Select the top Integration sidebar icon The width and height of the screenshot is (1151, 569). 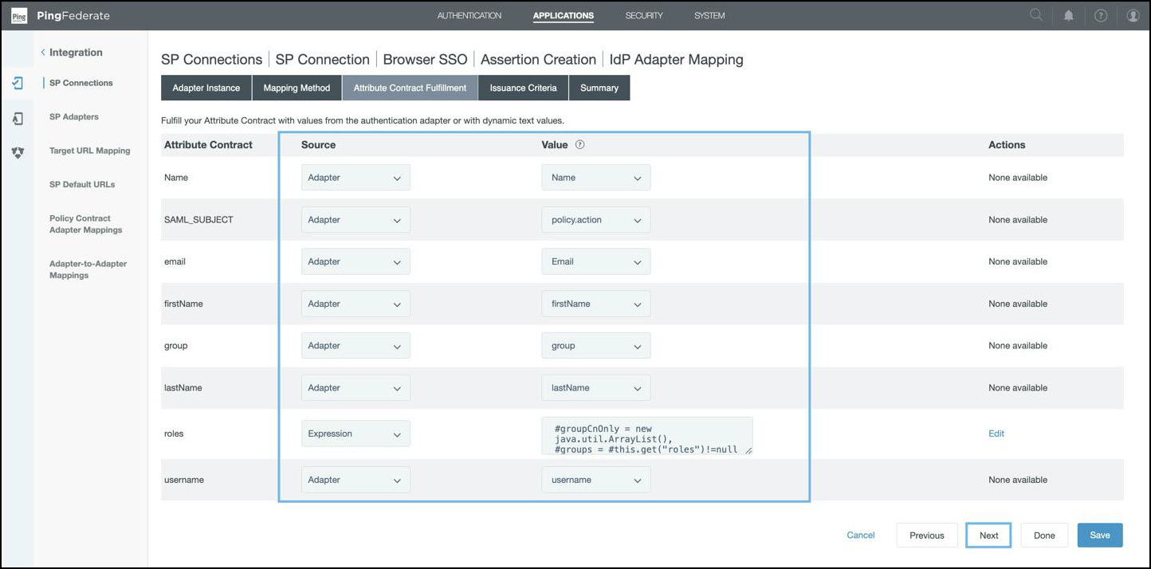[x=18, y=83]
